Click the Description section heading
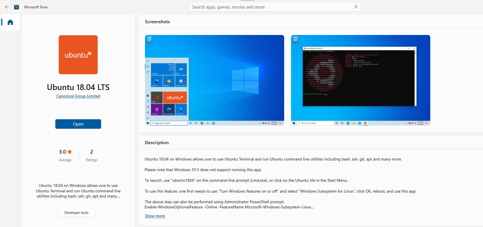Screen dimensions: 483x227 157,142
